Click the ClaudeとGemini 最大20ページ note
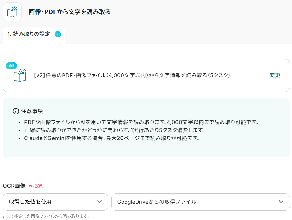This screenshot has width=292, height=220. coord(112,138)
